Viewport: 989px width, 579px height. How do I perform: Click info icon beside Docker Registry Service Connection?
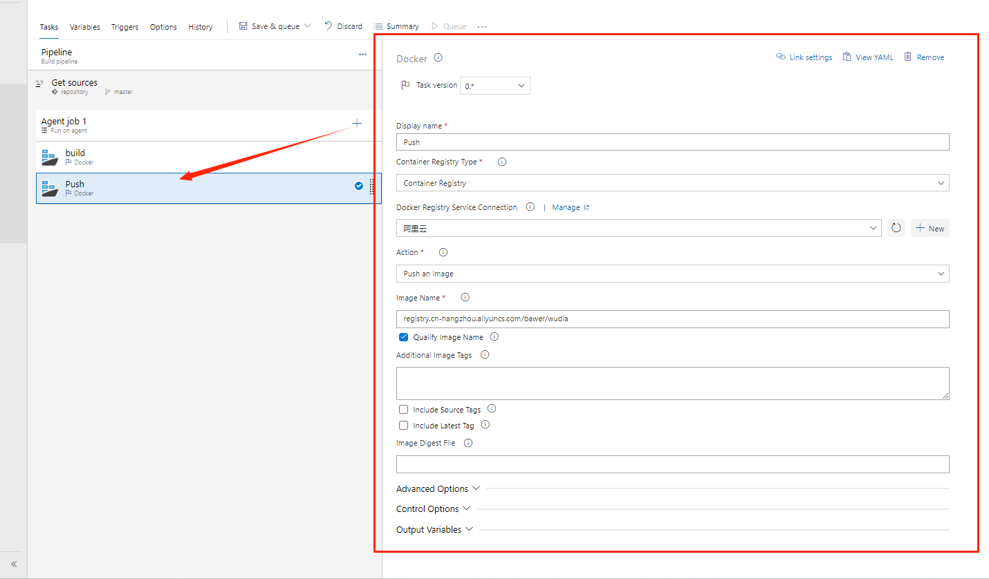[530, 207]
